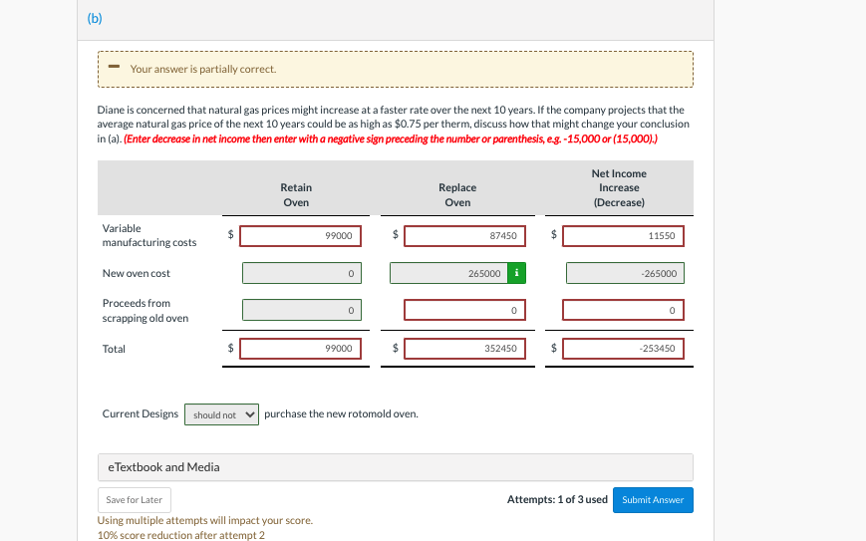Edit Retain Oven total field 99000
This screenshot has width=866, height=541.
(x=300, y=349)
